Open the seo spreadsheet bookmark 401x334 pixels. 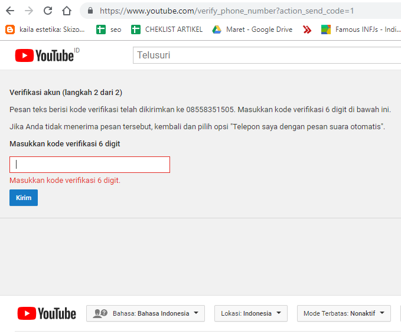click(109, 30)
